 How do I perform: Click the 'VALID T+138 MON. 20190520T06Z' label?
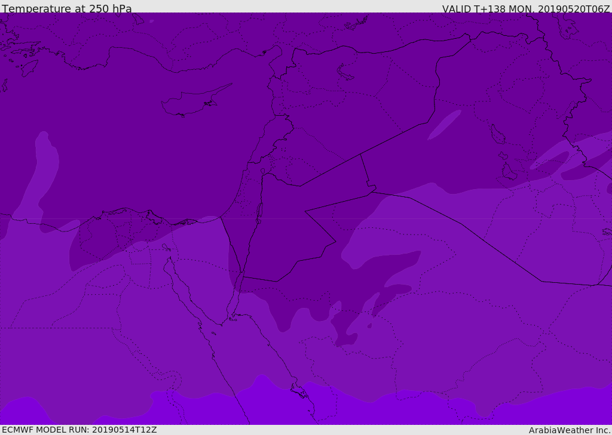526,8
